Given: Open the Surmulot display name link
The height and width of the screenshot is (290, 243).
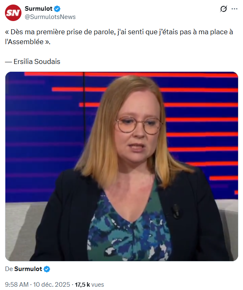Looking at the screenshot, I should click(x=38, y=9).
